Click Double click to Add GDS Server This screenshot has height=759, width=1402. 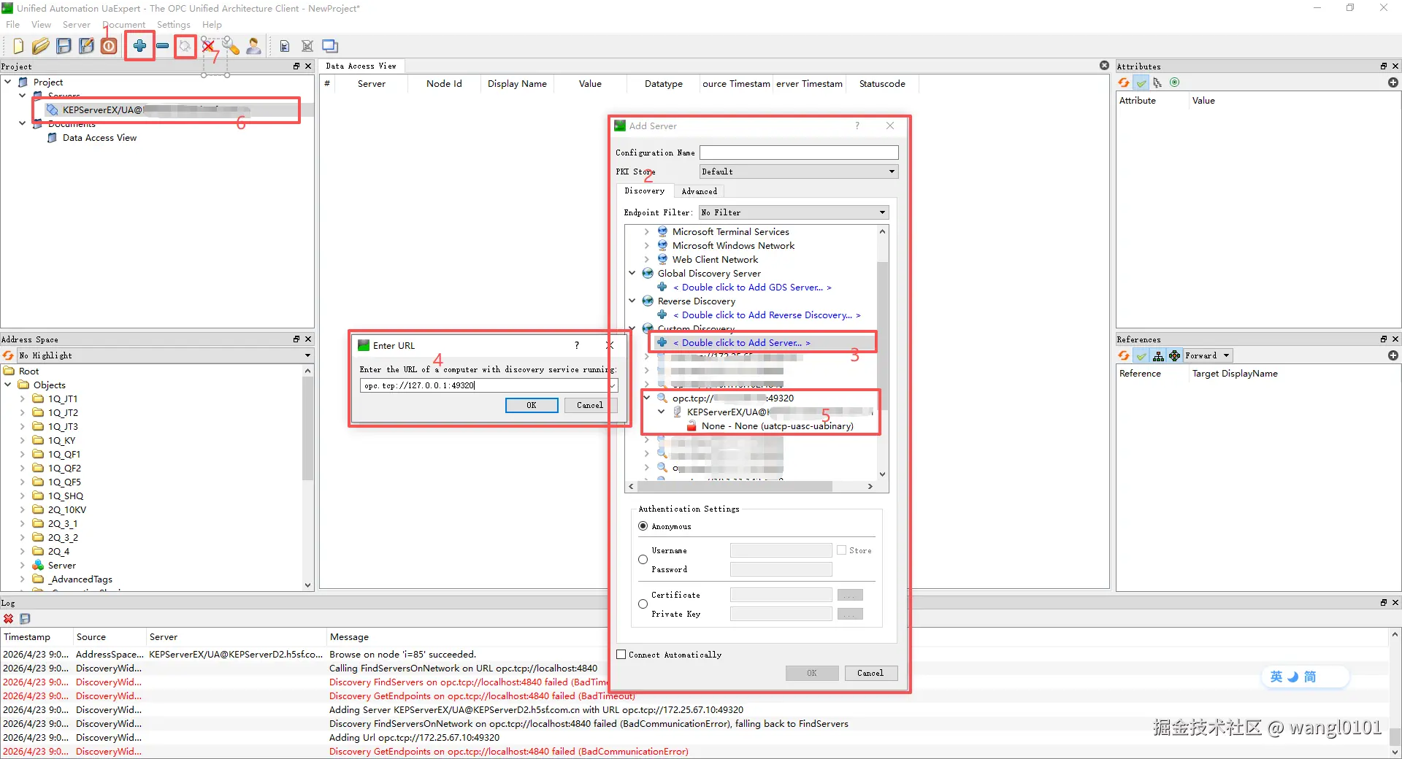pyautogui.click(x=752, y=287)
